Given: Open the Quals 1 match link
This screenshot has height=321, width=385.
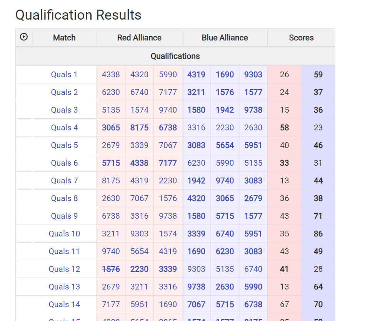Looking at the screenshot, I should [64, 75].
